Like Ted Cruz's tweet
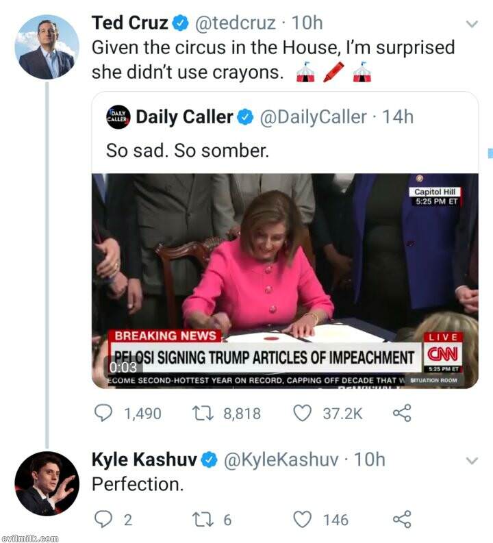Image resolution: width=493 pixels, height=543 pixels. tap(303, 413)
